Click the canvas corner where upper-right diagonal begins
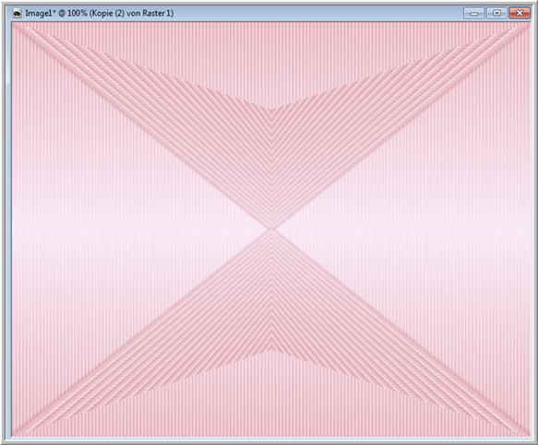 (529, 25)
